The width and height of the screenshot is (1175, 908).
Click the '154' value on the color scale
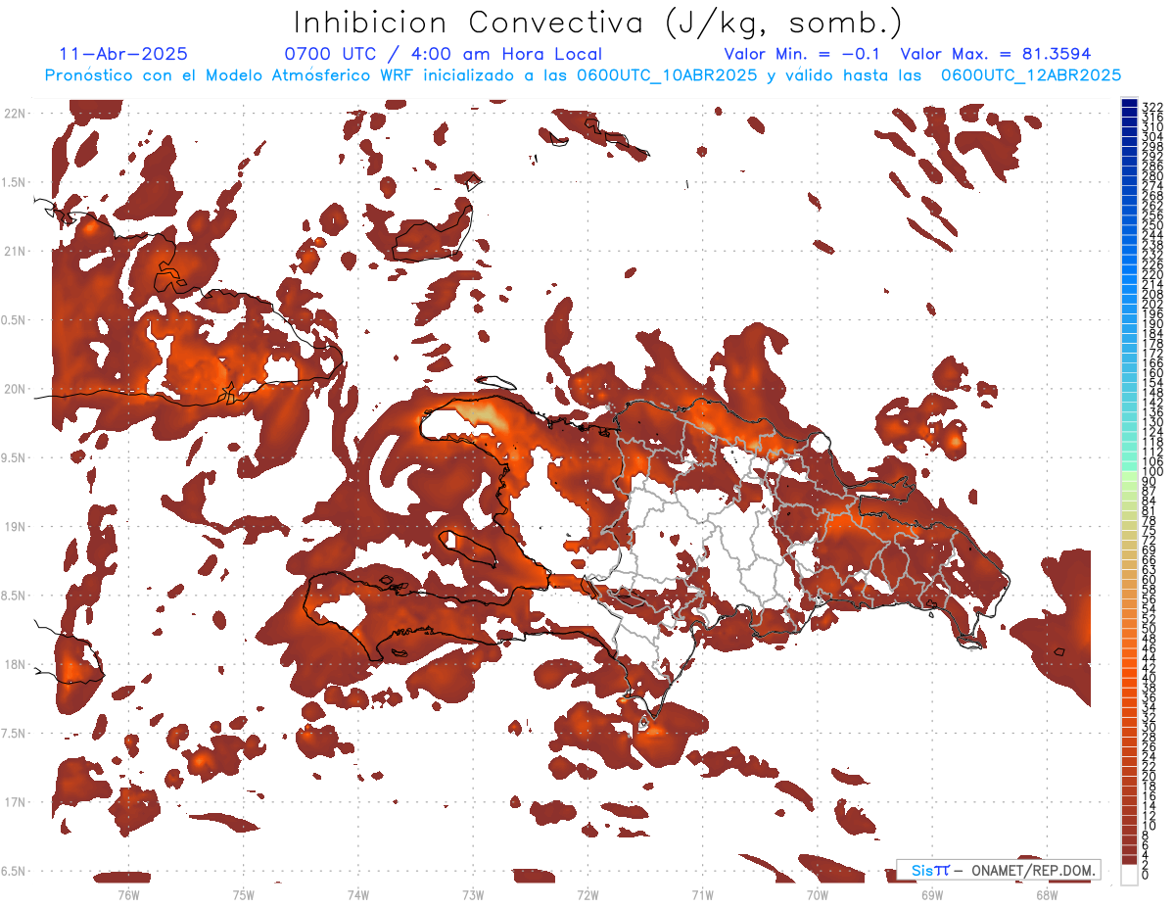pos(1152,383)
